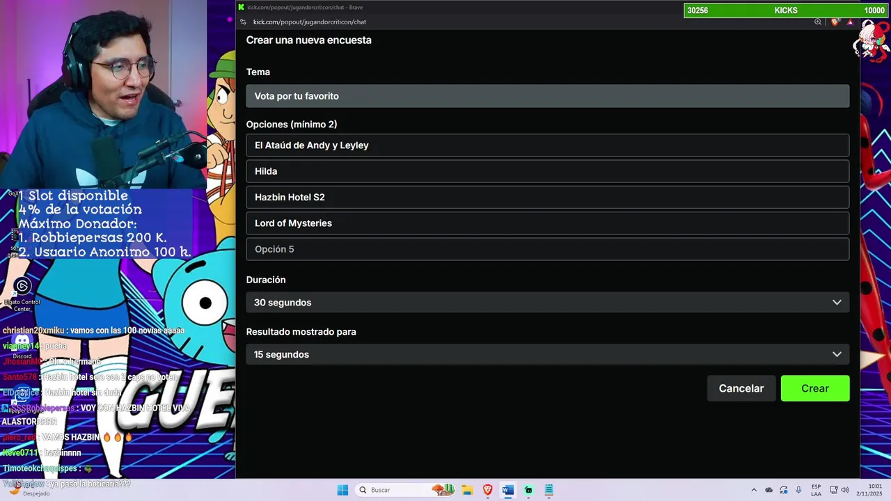Show hidden system tray icons chevron

[x=753, y=490]
